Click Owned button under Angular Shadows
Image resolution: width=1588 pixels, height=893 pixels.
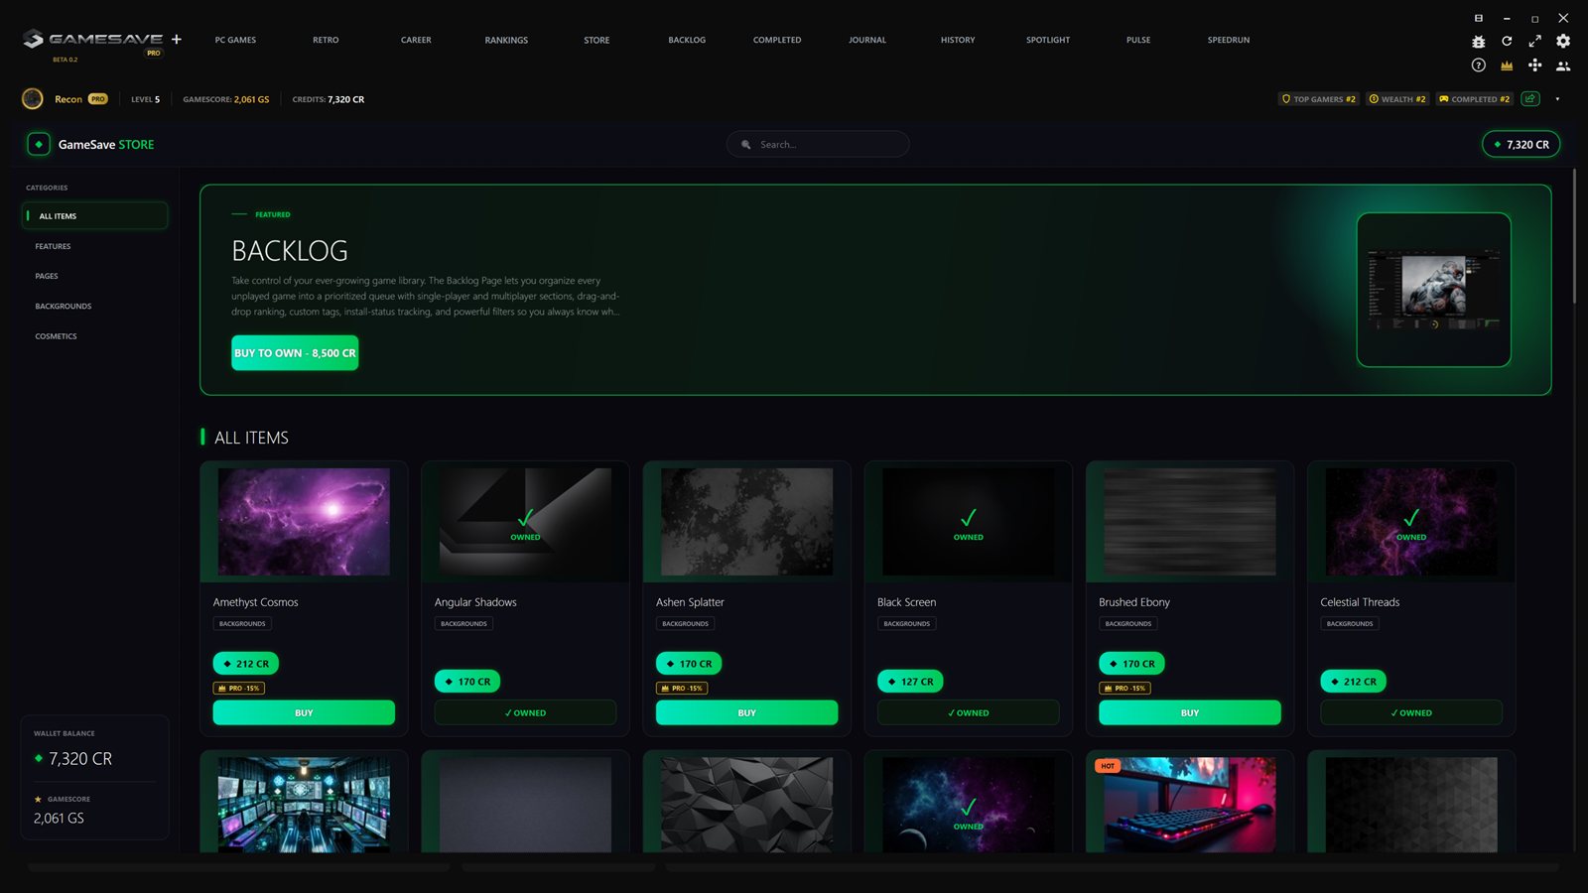point(525,712)
